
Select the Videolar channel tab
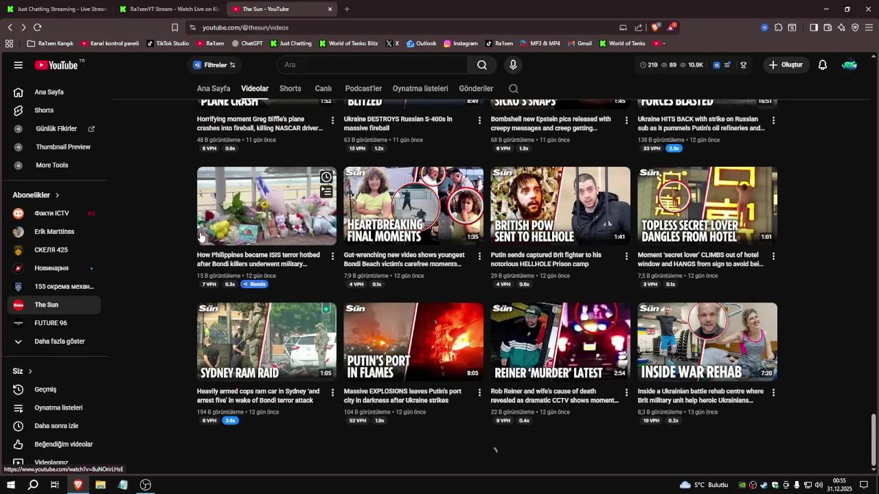coord(255,89)
